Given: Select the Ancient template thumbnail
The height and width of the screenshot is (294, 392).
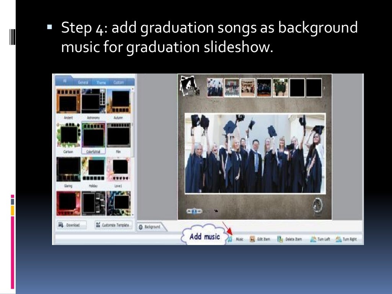Looking at the screenshot, I should (68, 101).
